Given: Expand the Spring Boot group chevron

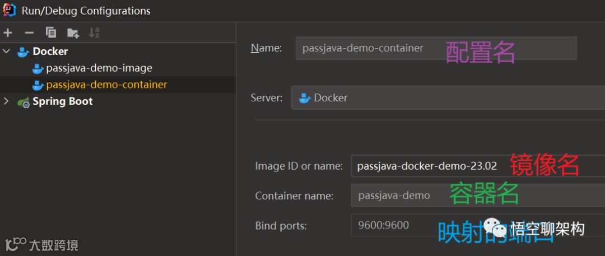Looking at the screenshot, I should (7, 101).
